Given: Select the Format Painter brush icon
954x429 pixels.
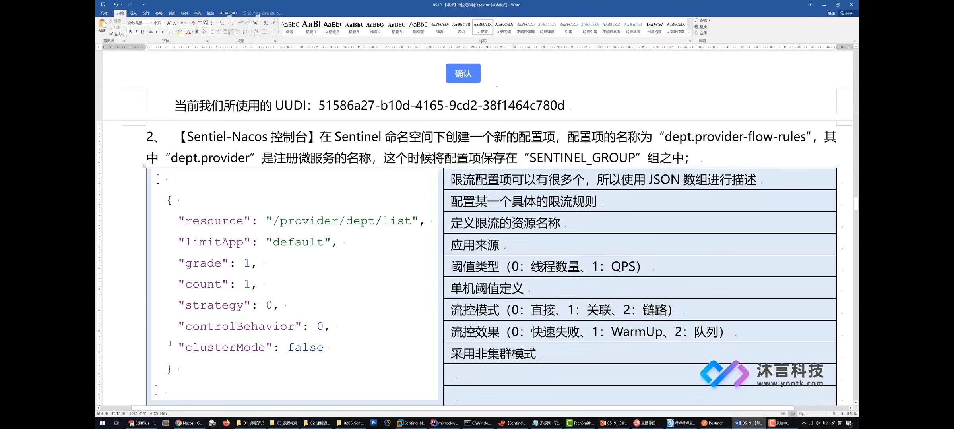Looking at the screenshot, I should click(111, 34).
